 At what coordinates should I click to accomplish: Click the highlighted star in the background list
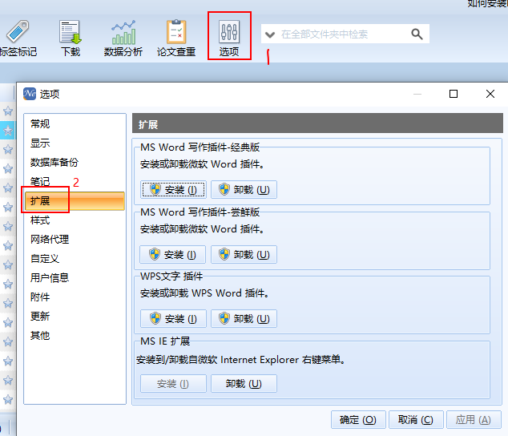(8, 131)
